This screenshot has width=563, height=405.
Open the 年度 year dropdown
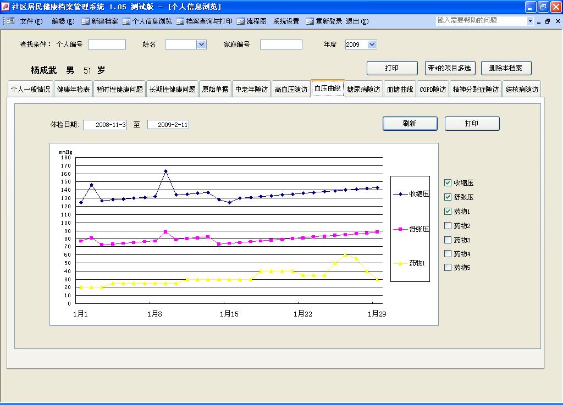372,45
